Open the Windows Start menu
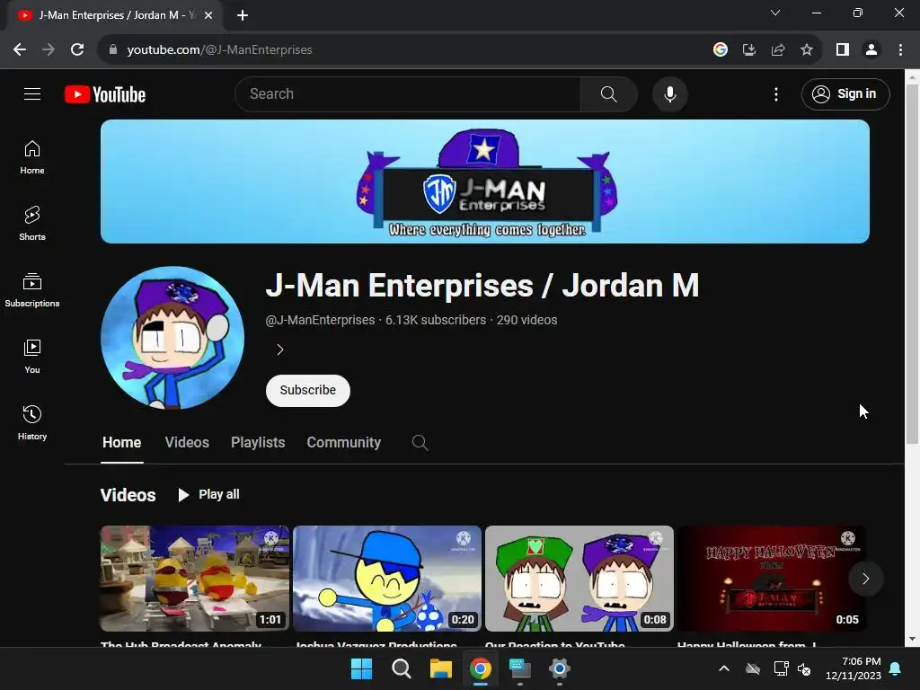 361,668
